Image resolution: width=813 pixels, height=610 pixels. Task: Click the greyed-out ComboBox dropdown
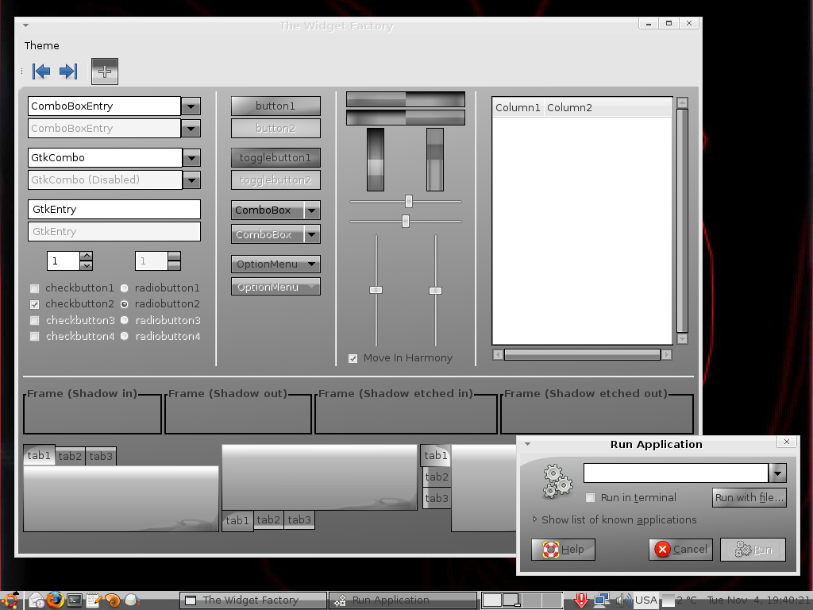tap(275, 234)
